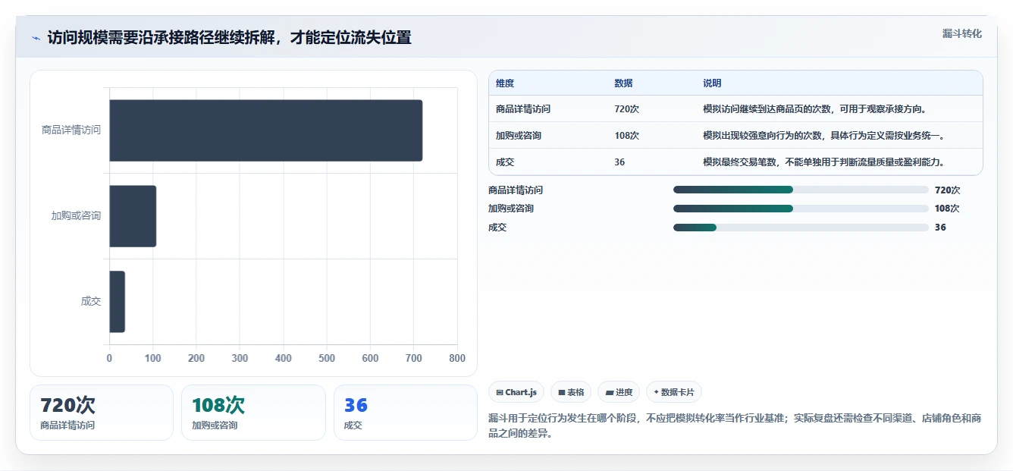Click the 数据 table column header

[623, 83]
